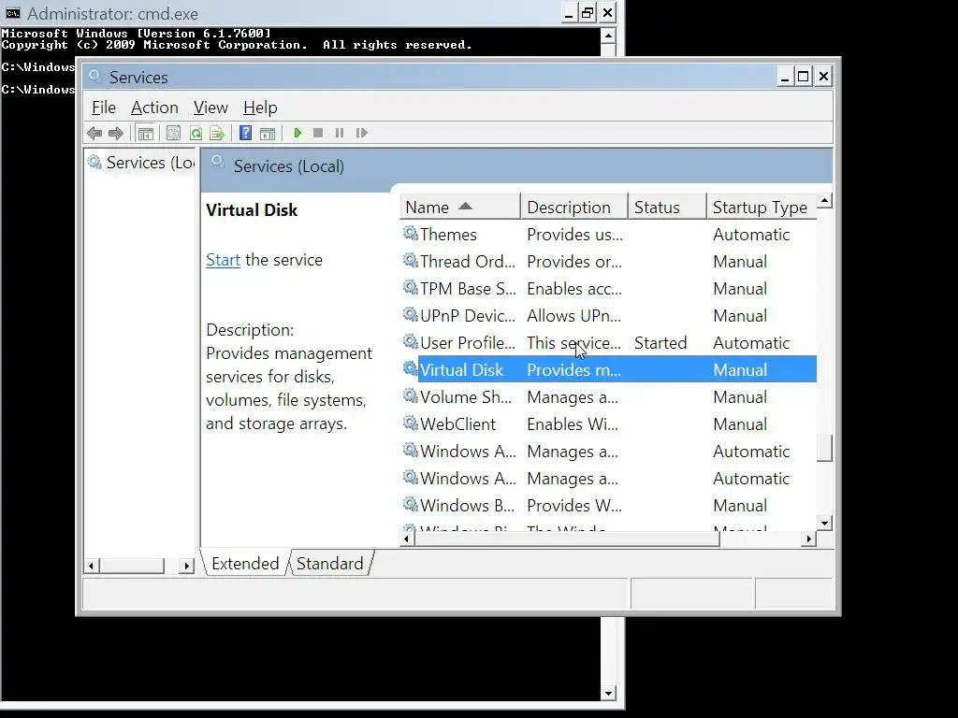
Task: Open the Help menu
Action: [x=260, y=108]
